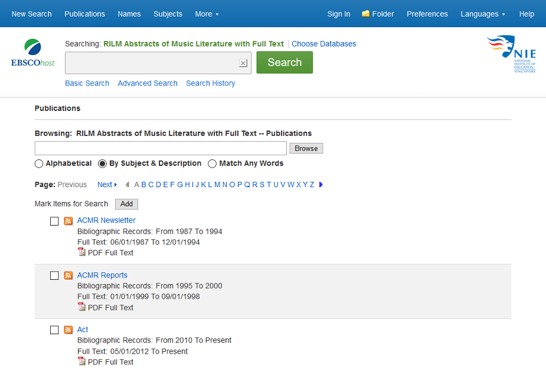Click Previous page text
The image size is (546, 372).
coord(72,185)
